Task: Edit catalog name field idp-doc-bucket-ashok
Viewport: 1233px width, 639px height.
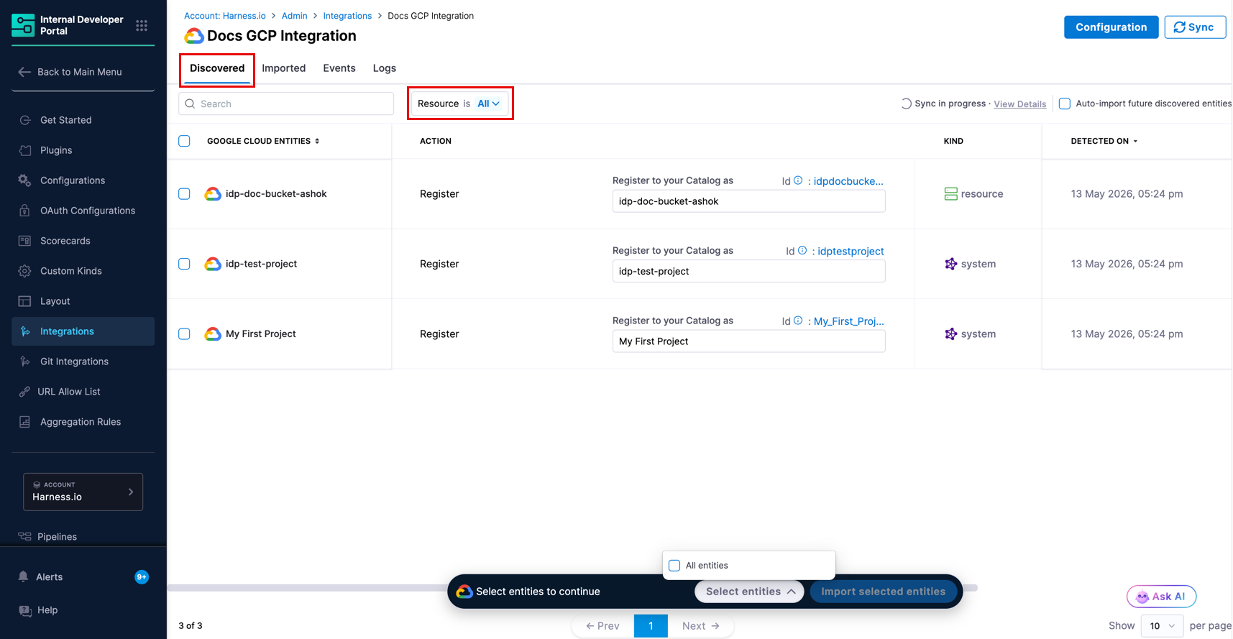Action: tap(748, 201)
